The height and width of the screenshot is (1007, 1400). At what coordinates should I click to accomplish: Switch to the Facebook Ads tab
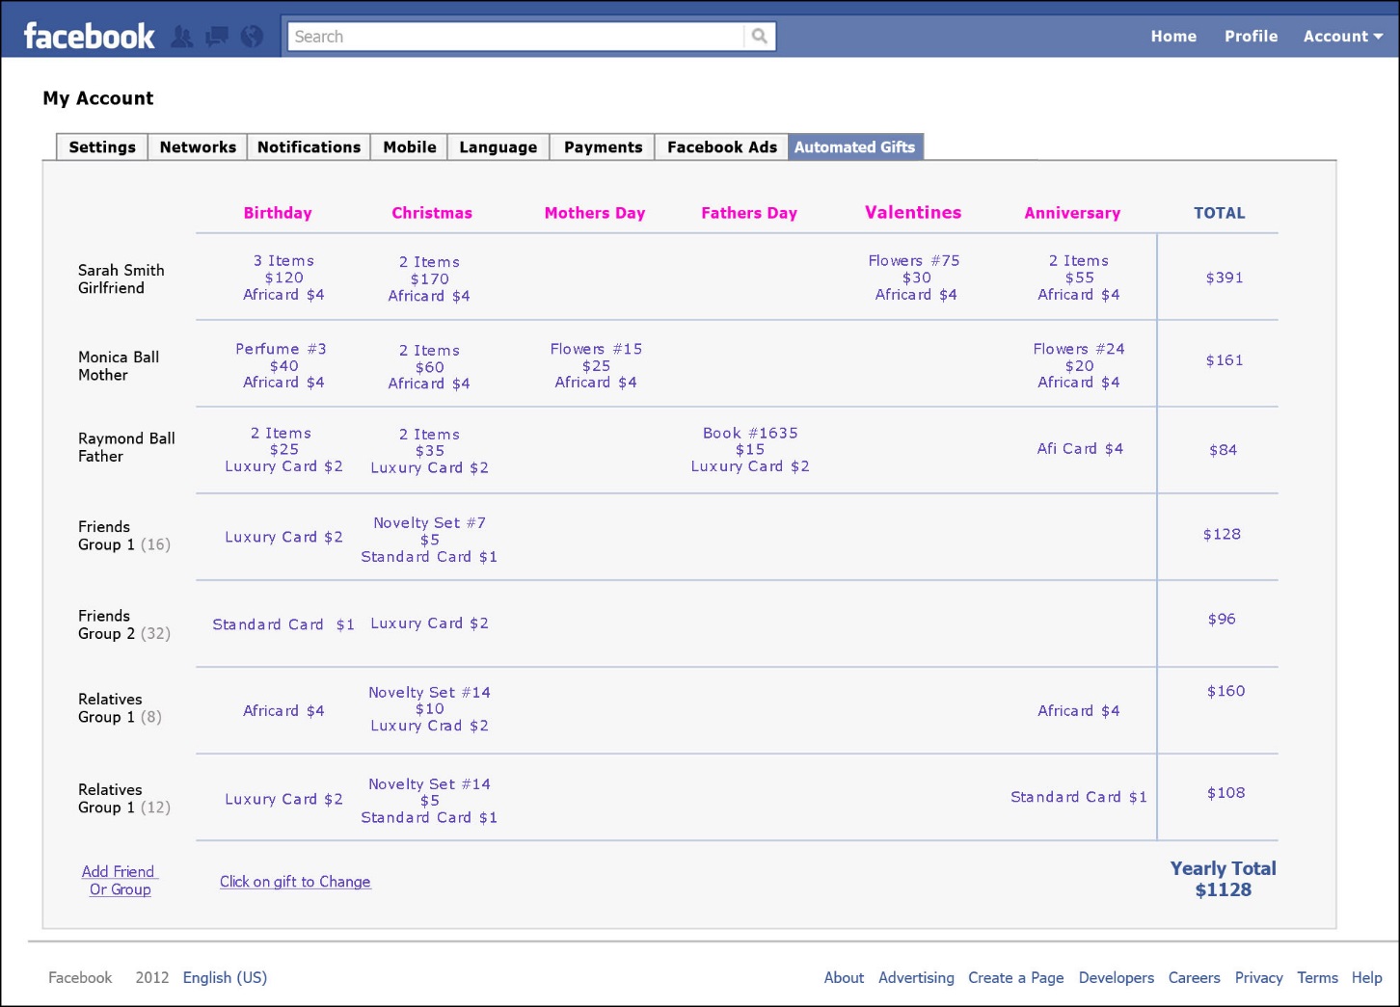point(721,147)
